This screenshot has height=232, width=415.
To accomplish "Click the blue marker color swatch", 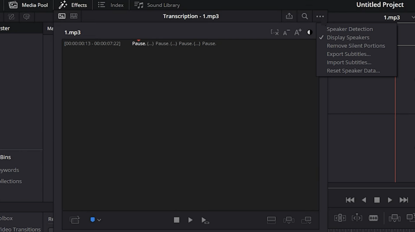I will [93, 220].
